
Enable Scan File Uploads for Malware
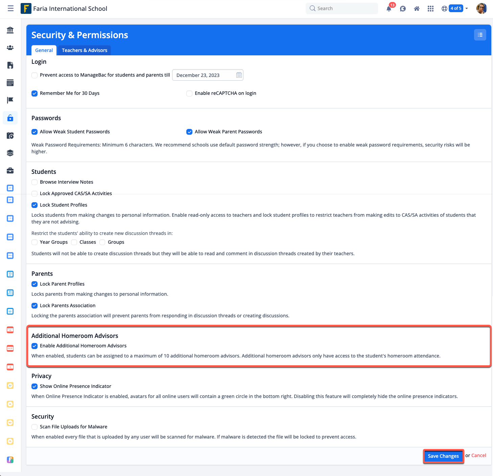click(34, 427)
